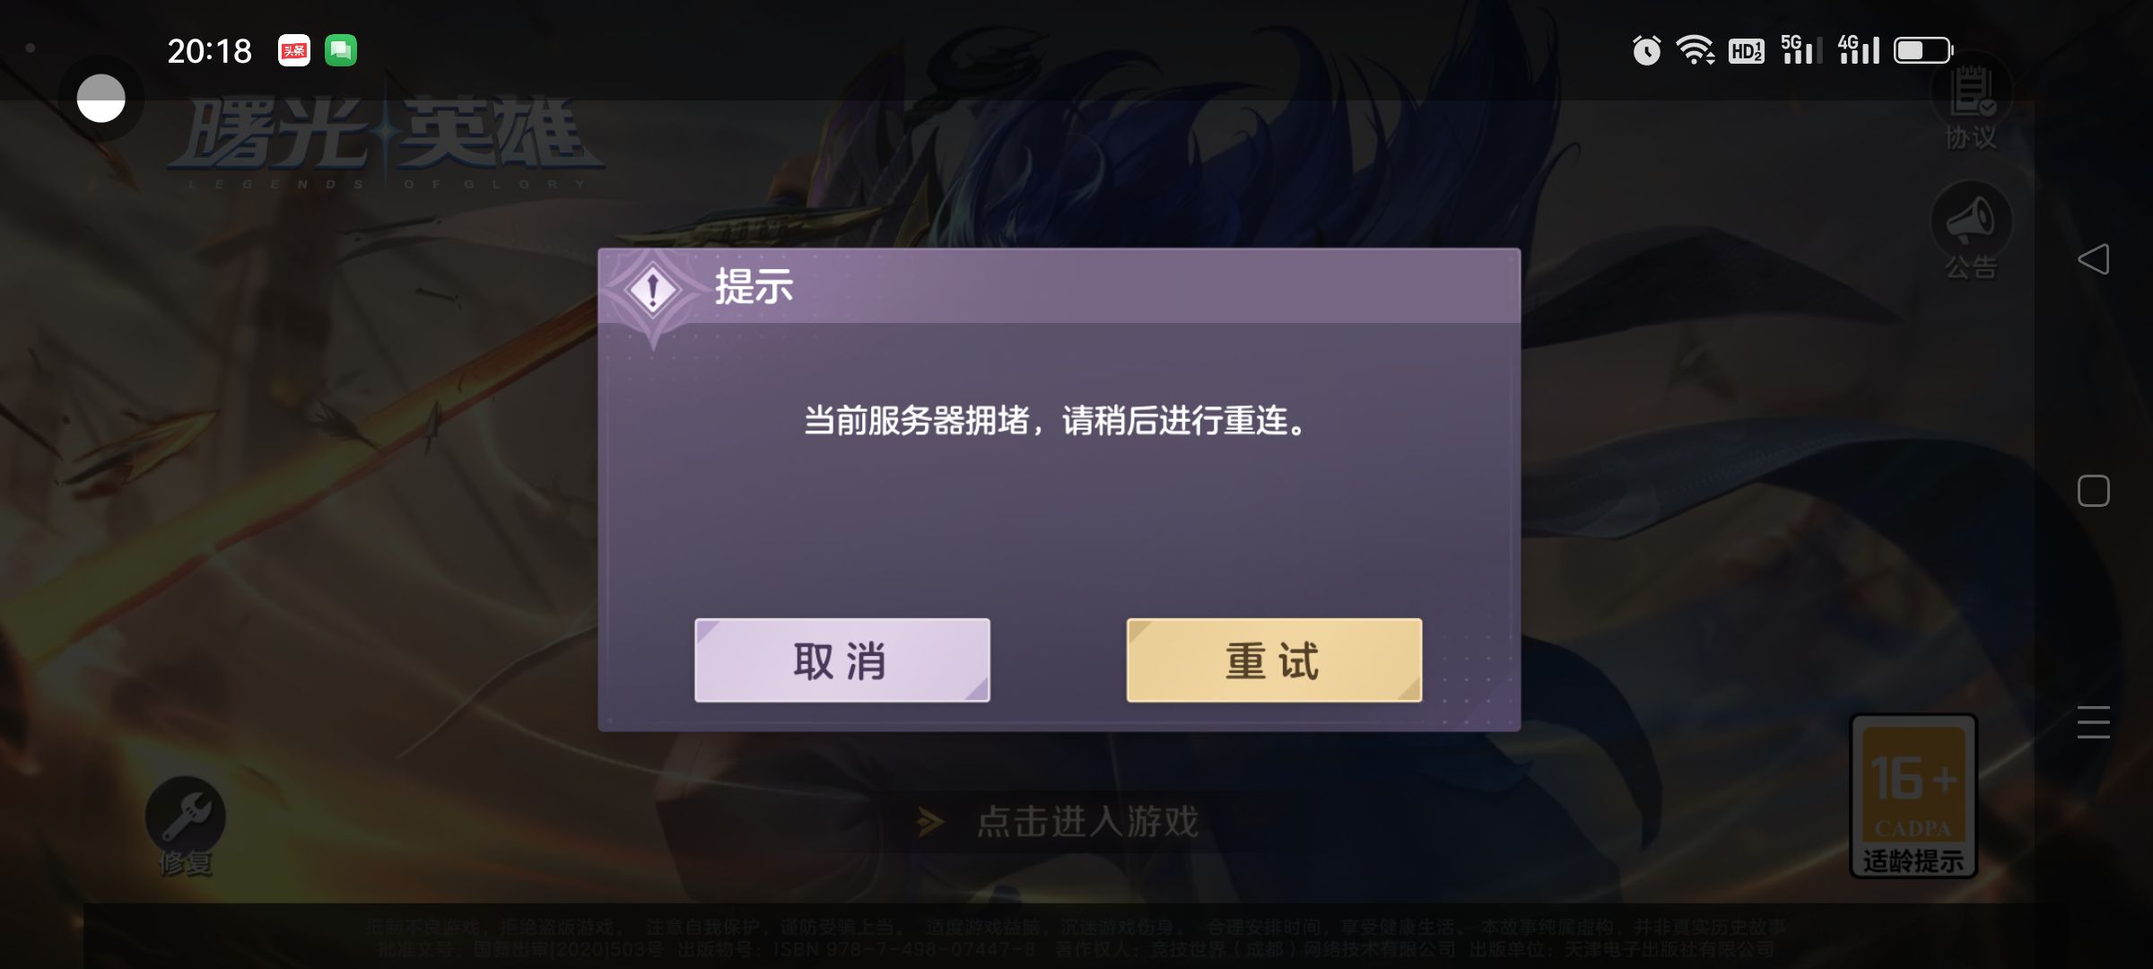
Task: Tap the 曙光英雄 game logo
Action: (x=386, y=144)
